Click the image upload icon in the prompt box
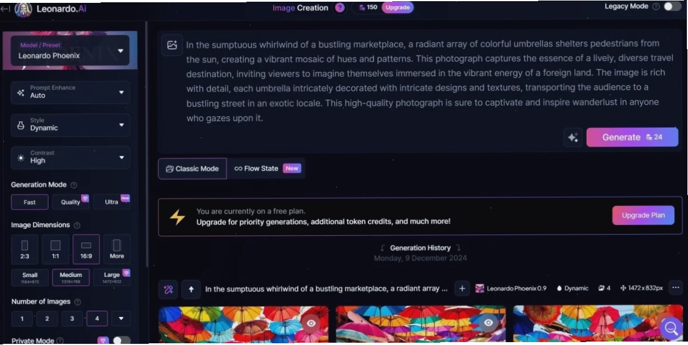Viewport: 688px width, 345px height. click(172, 45)
